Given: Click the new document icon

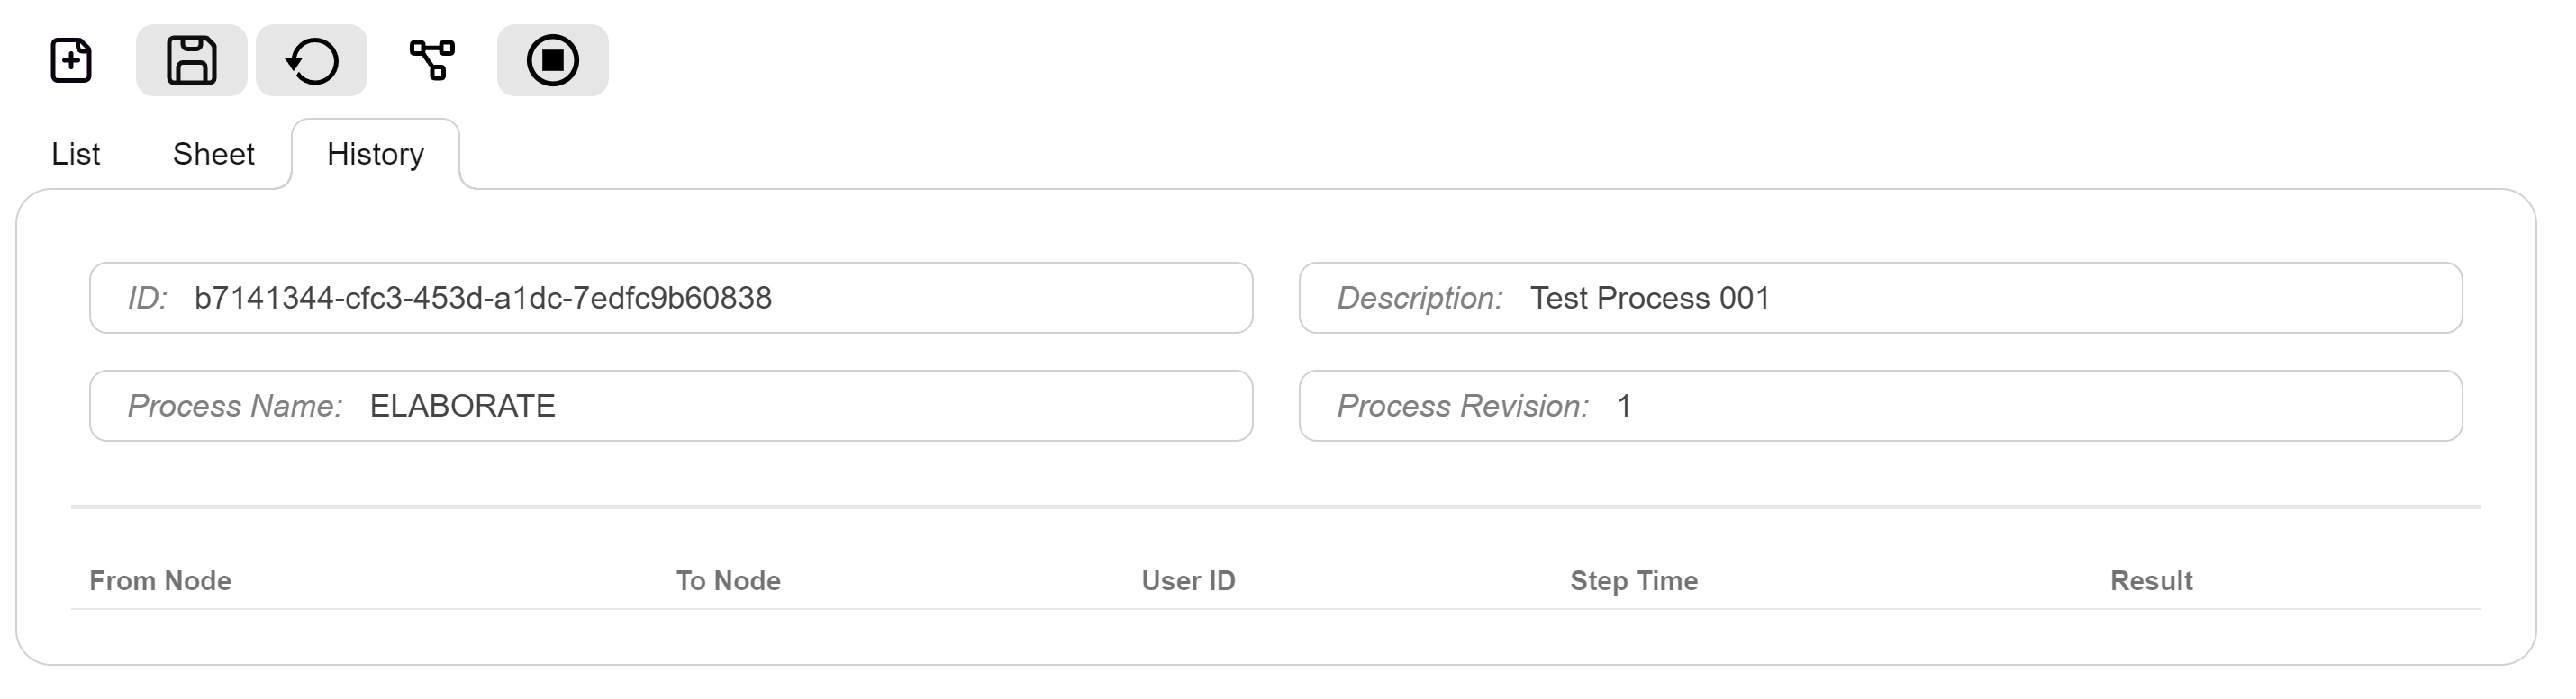Looking at the screenshot, I should tap(71, 61).
